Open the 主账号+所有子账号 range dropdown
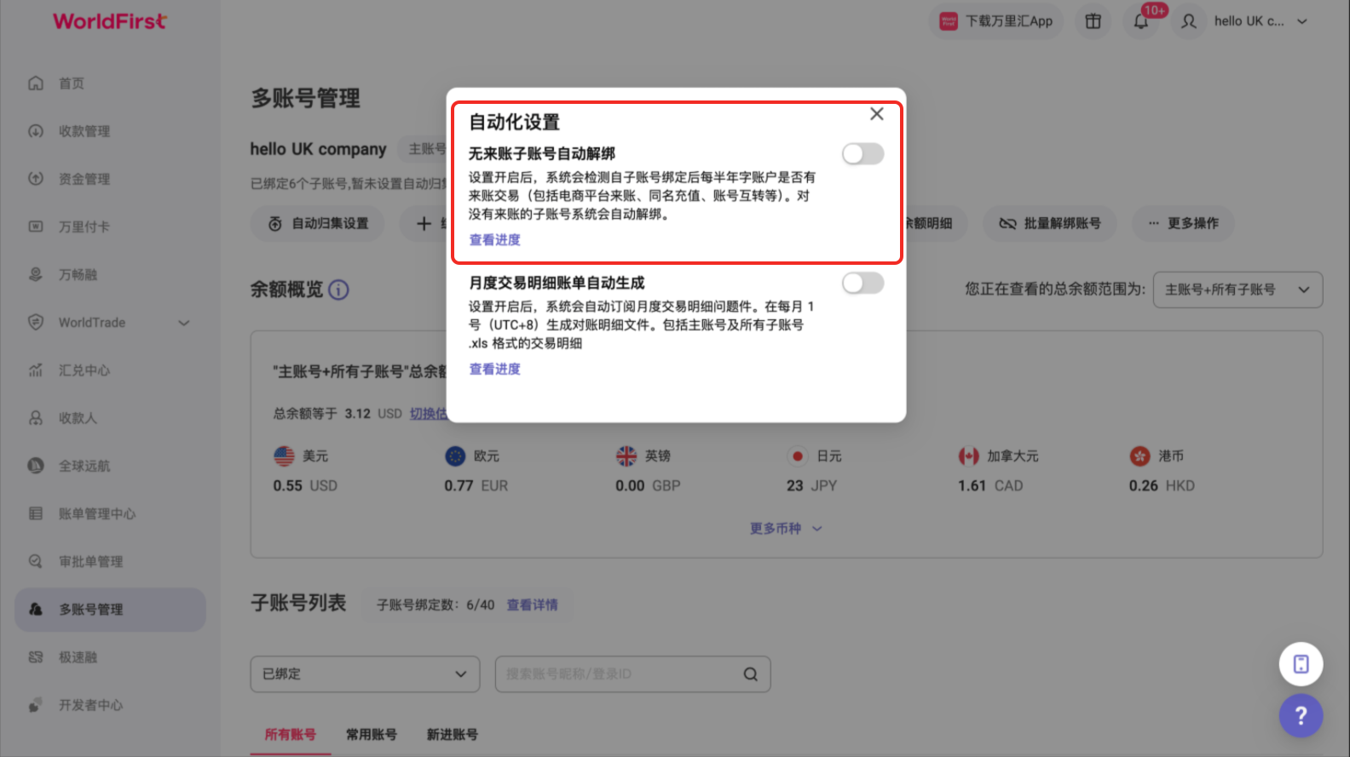The width and height of the screenshot is (1350, 757). [x=1237, y=290]
